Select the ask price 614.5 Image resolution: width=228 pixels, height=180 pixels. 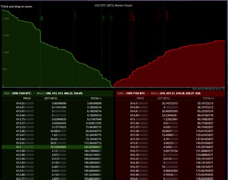[139, 103]
